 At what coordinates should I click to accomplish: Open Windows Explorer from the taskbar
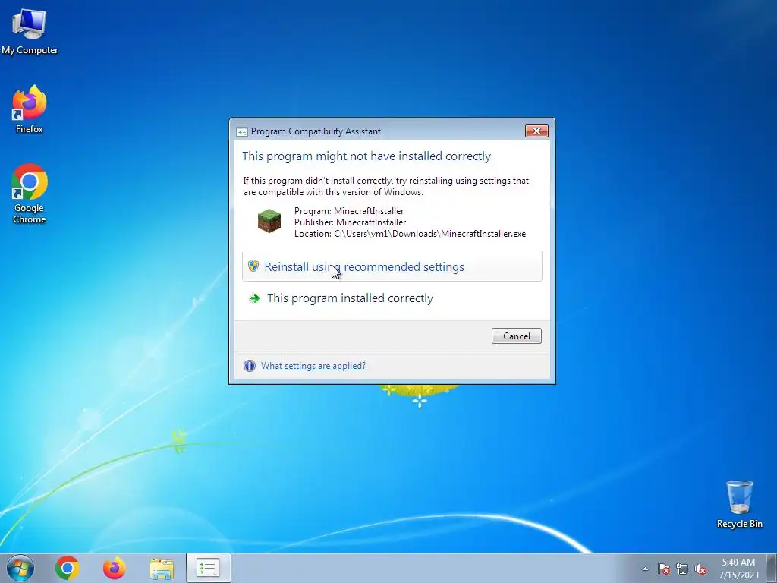(162, 569)
